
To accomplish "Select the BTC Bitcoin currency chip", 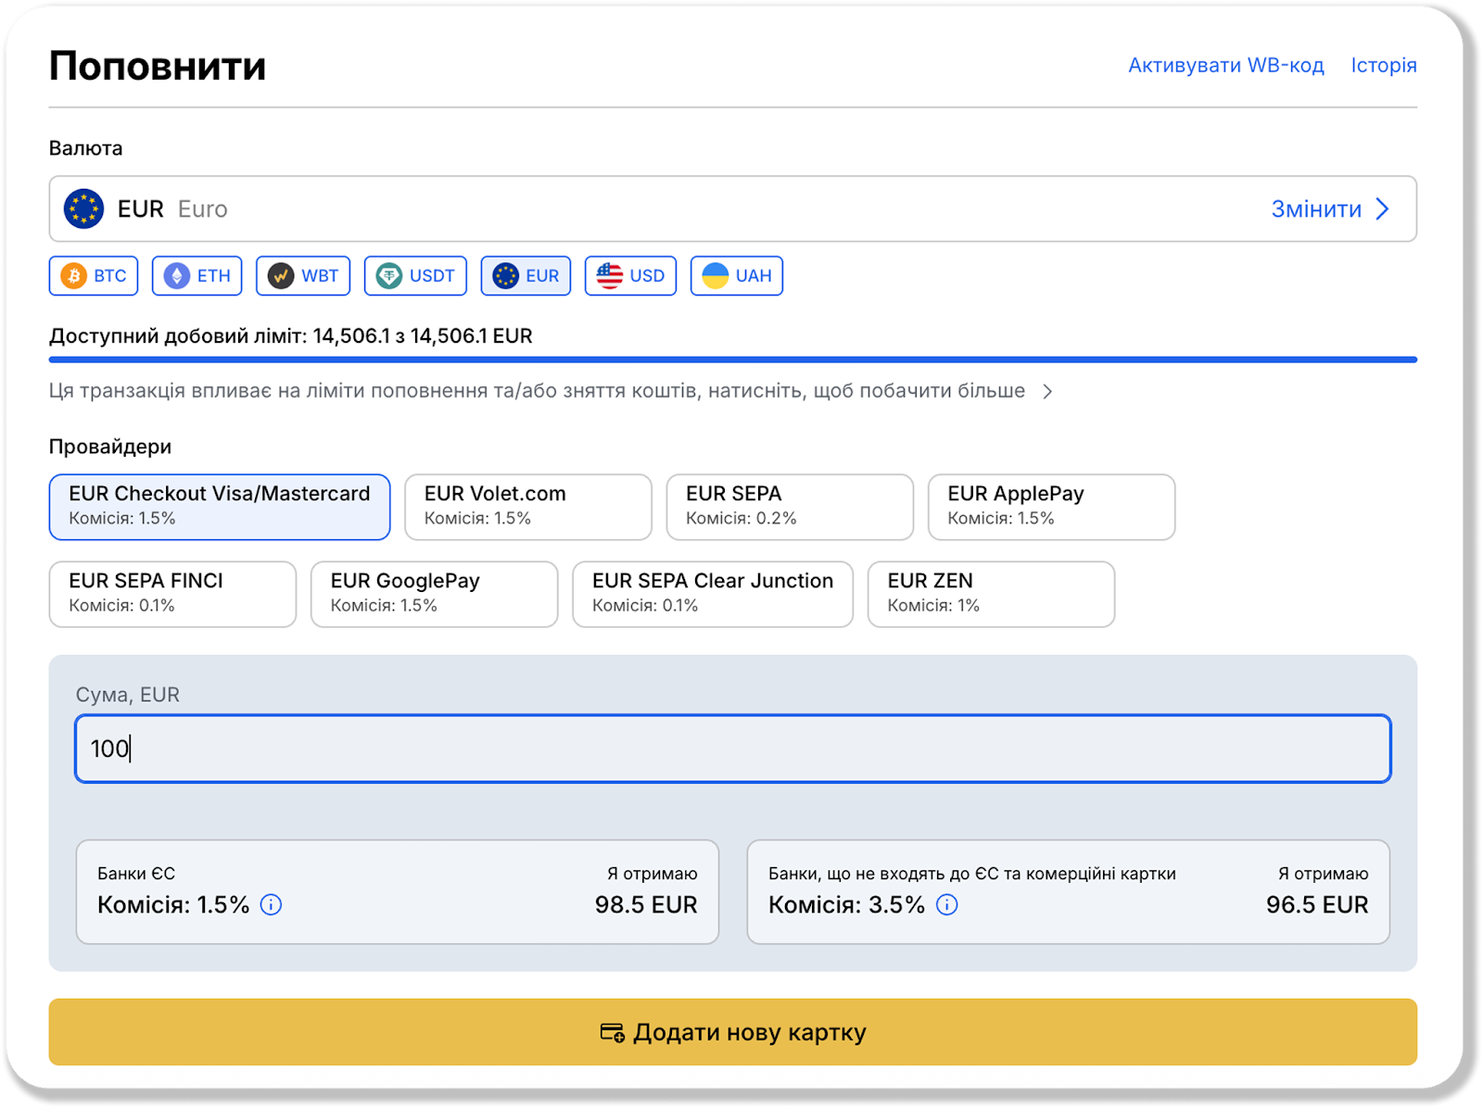I will click(x=94, y=276).
